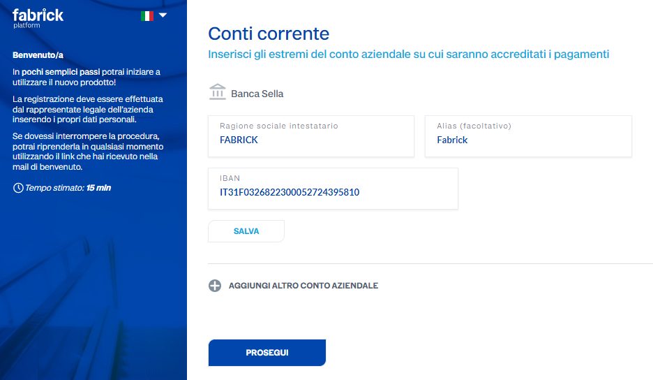
Task: Click the Italian flag language icon
Action: pyautogui.click(x=147, y=16)
